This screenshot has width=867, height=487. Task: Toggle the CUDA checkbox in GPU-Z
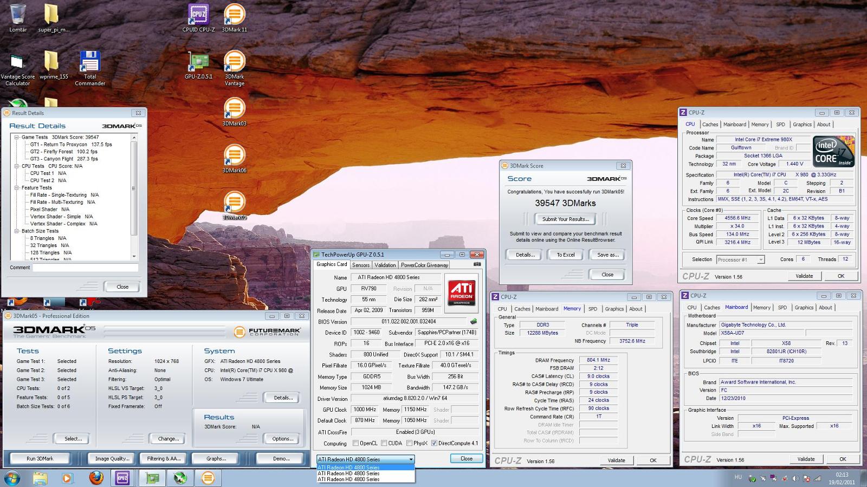click(x=384, y=443)
